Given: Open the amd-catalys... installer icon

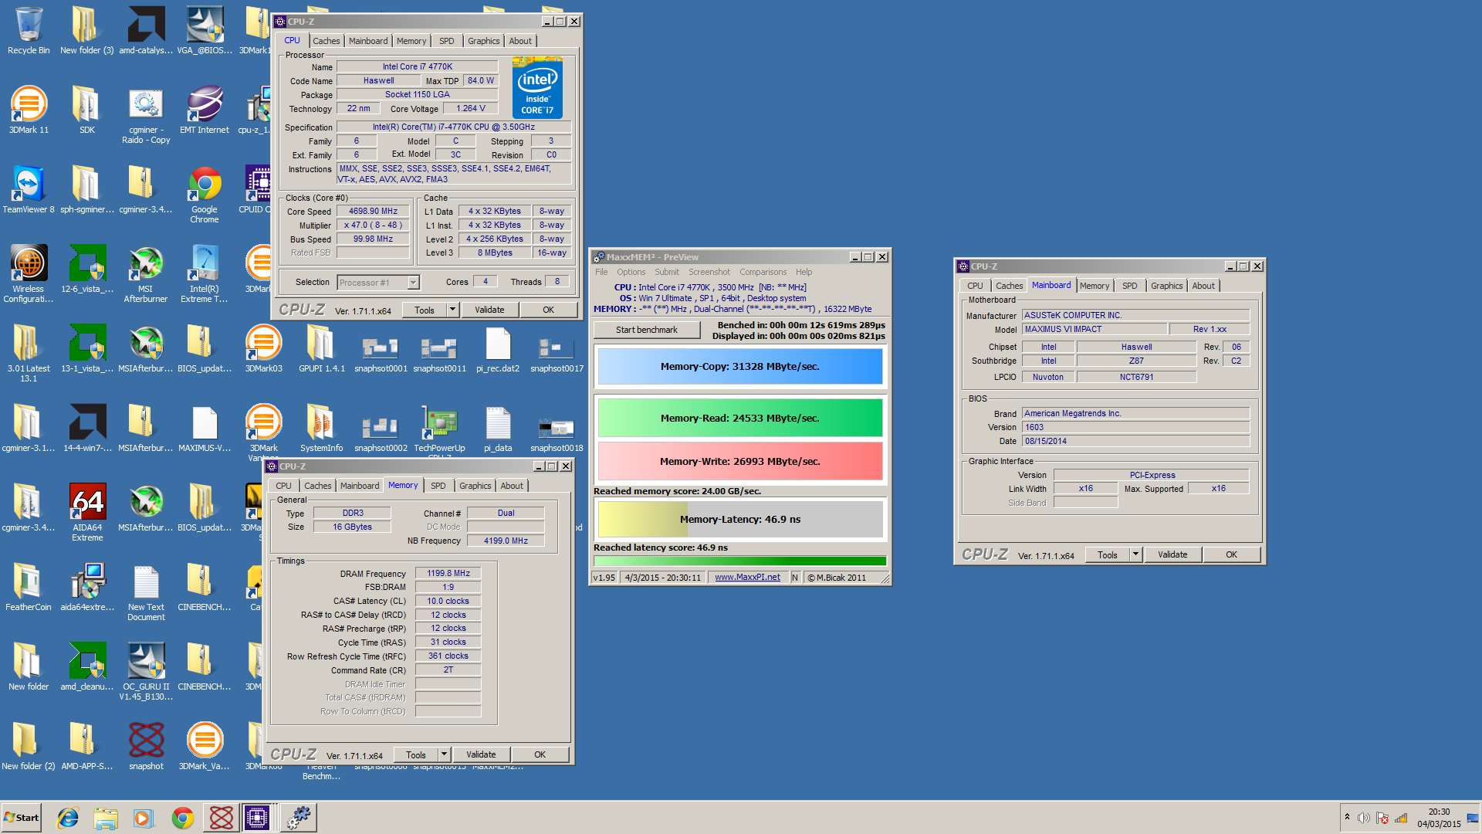Looking at the screenshot, I should (146, 31).
